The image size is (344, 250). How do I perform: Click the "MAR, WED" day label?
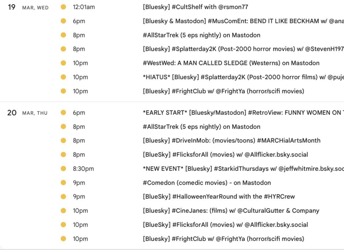point(35,8)
